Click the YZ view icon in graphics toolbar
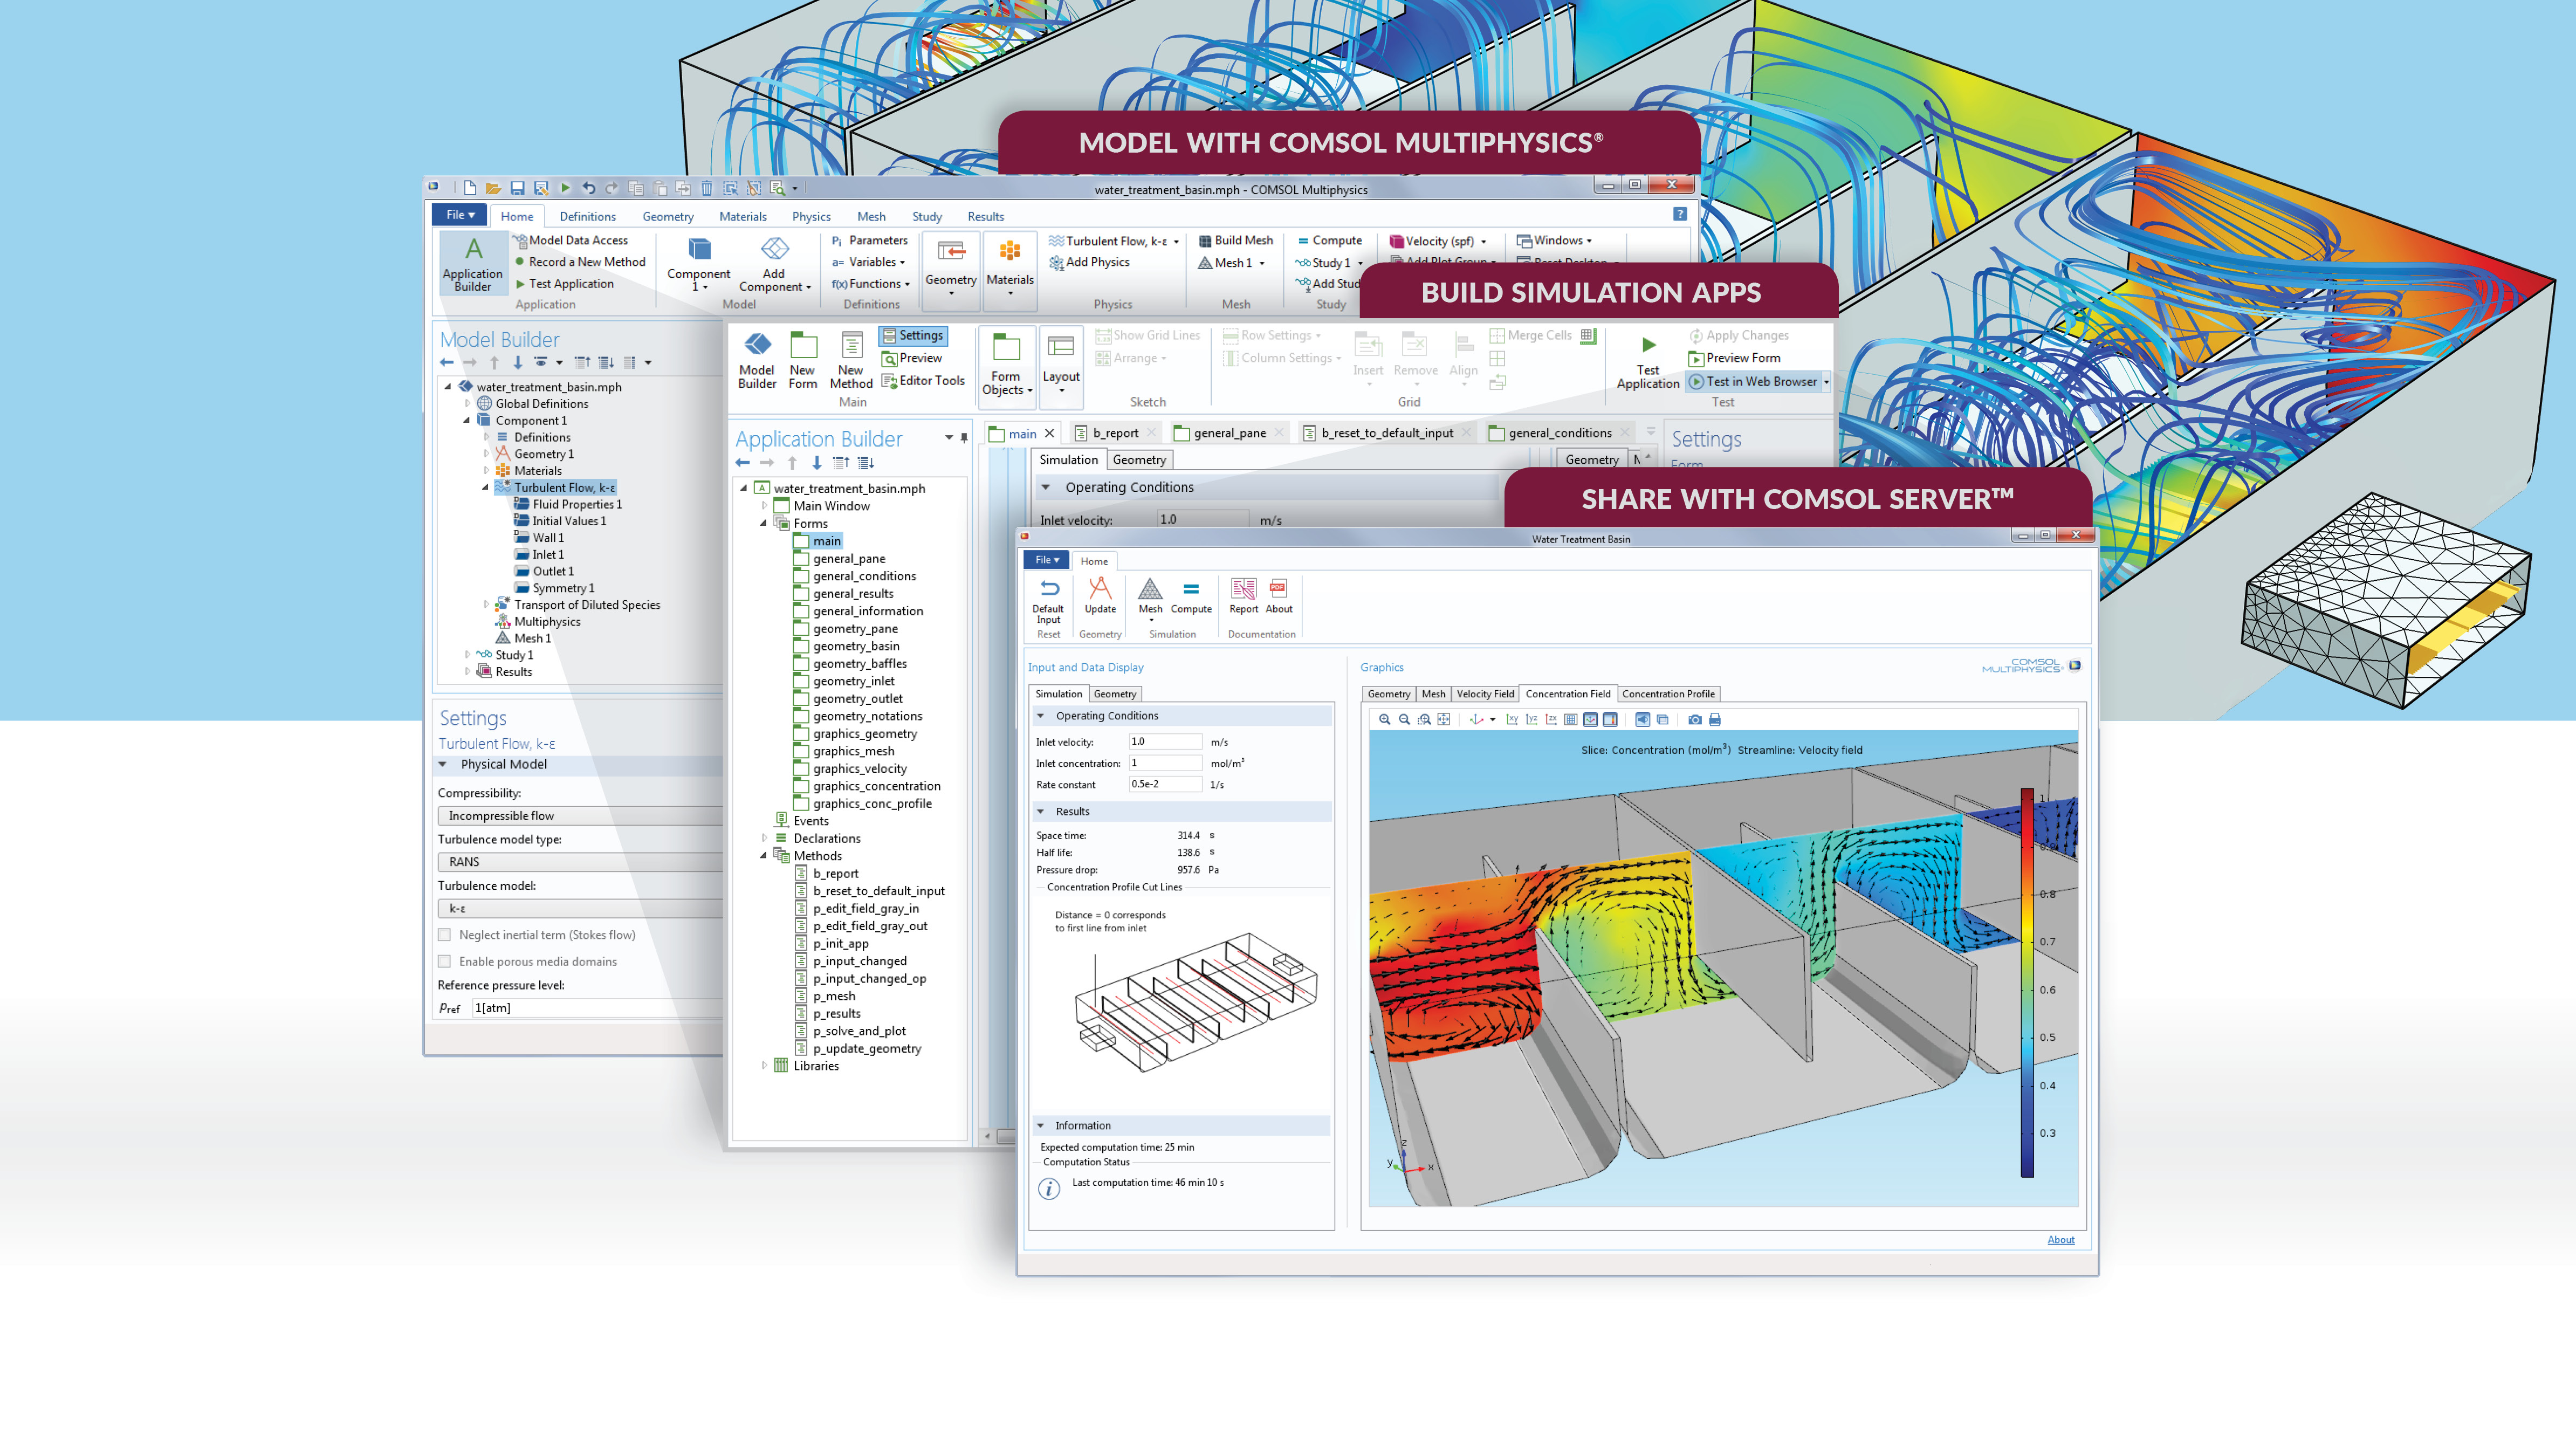 click(1531, 720)
